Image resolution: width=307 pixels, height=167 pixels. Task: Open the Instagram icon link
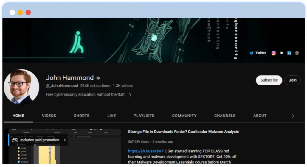[274, 53]
